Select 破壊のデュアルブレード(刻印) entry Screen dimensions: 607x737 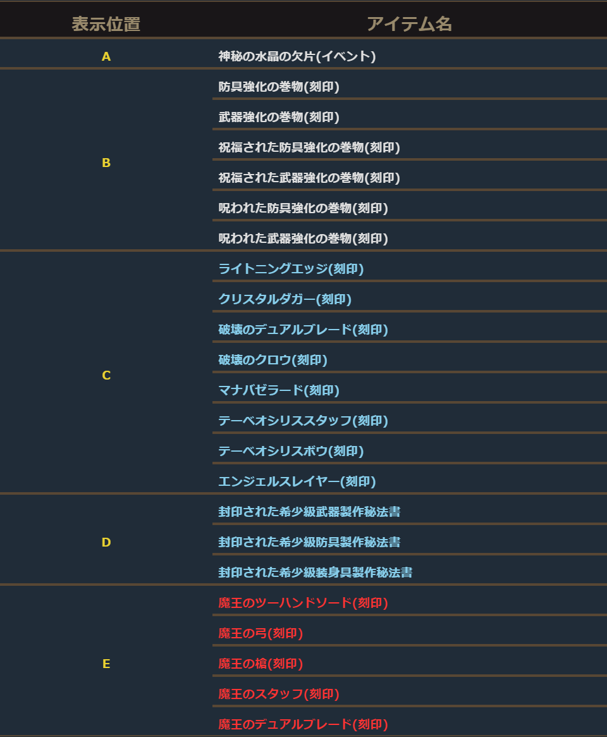tap(303, 330)
